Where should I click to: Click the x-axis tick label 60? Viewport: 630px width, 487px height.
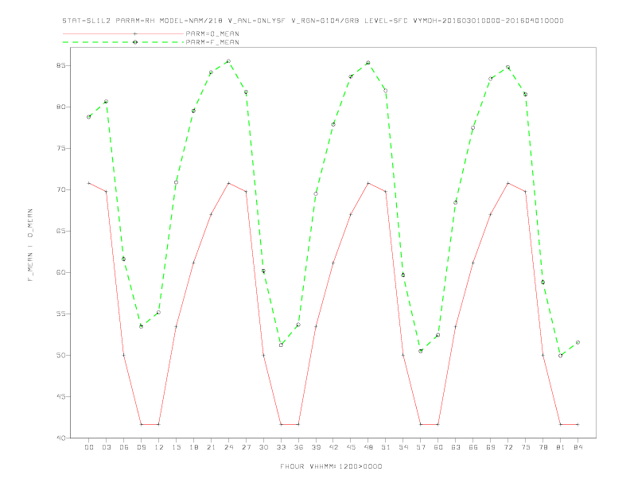[438, 447]
